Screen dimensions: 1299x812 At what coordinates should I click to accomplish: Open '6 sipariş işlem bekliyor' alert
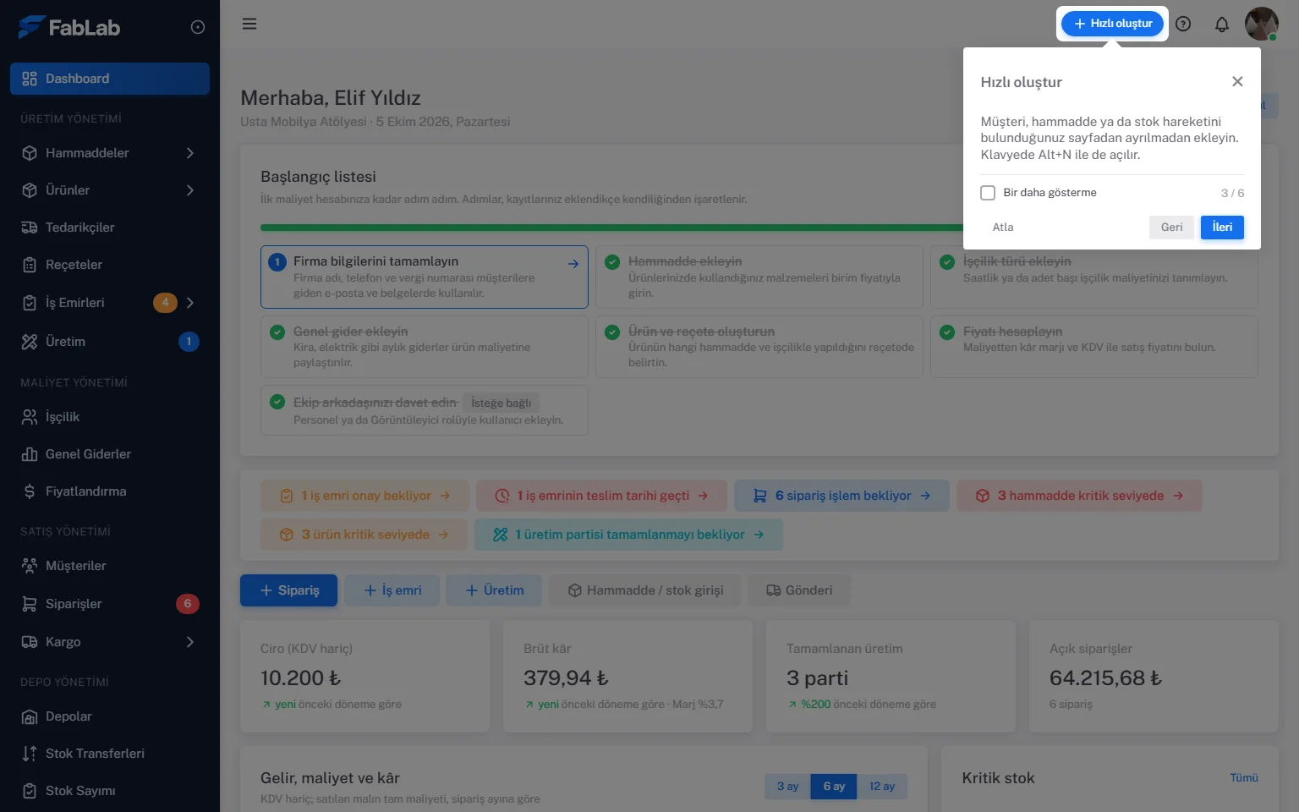(x=842, y=496)
